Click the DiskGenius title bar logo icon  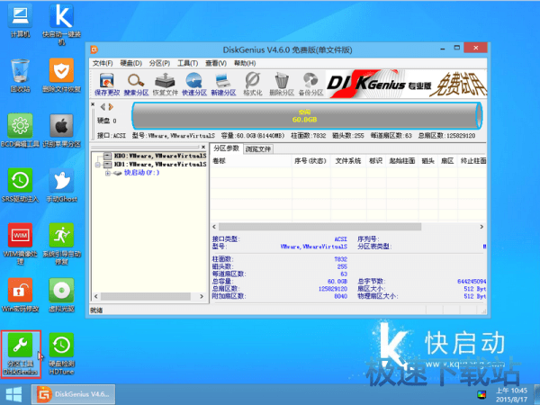point(94,49)
